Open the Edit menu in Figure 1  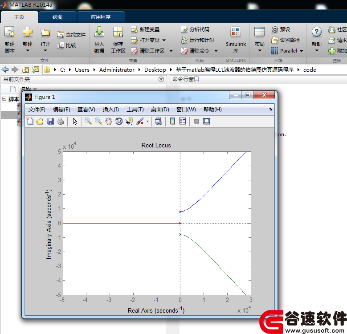[61, 110]
